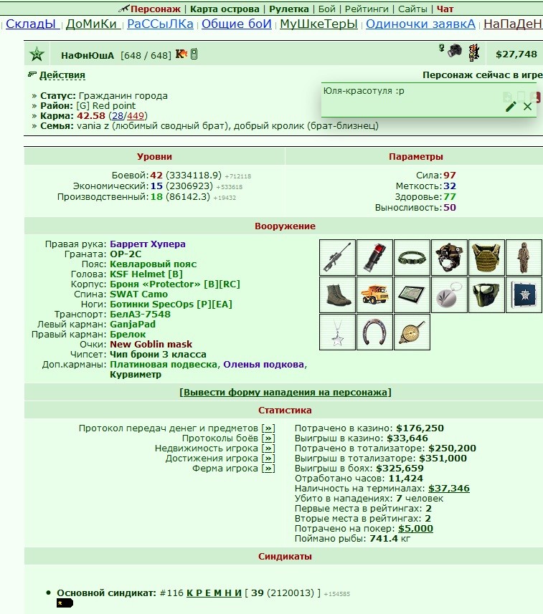
Task: Close the Юля-красотуля note popup
Action: [528, 106]
